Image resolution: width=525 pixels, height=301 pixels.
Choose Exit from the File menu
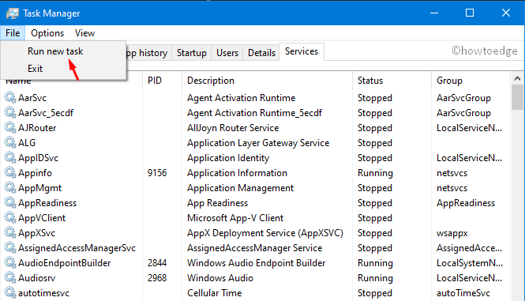36,69
